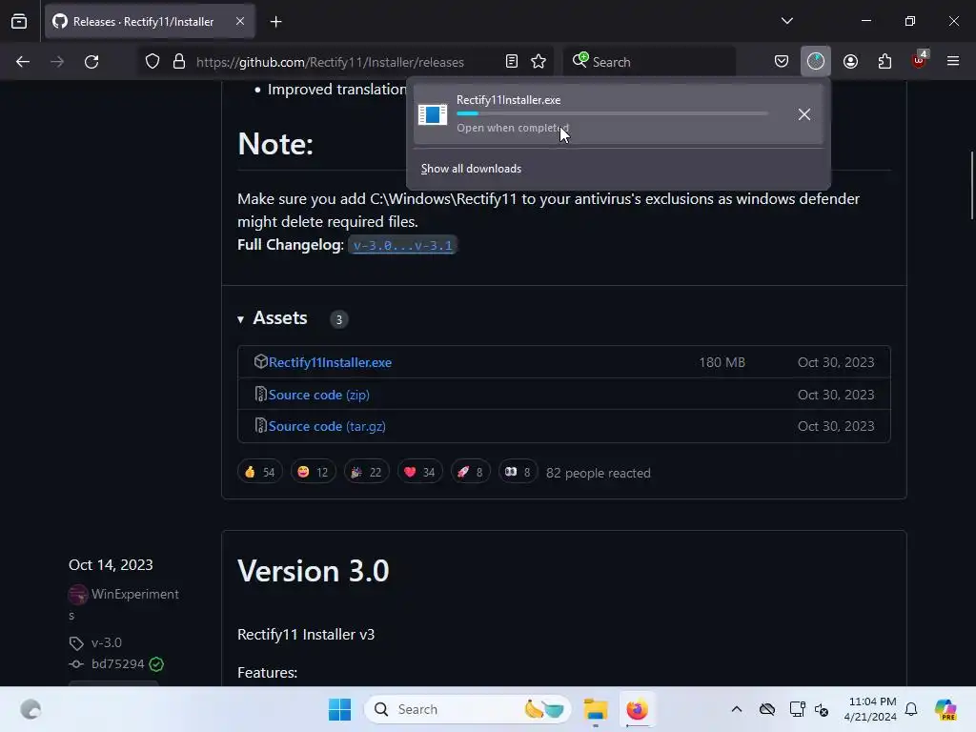Show all downloads
976x732 pixels.
[471, 169]
